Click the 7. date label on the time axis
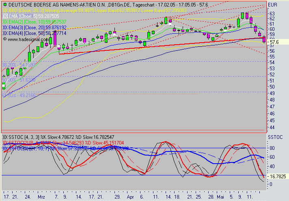This screenshot has height=201, width=289. pyautogui.click(x=56, y=197)
